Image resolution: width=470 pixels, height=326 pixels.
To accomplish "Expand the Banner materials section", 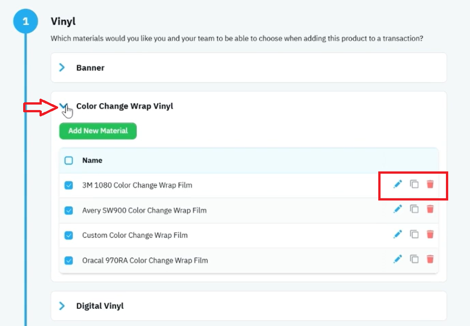I will click(62, 68).
